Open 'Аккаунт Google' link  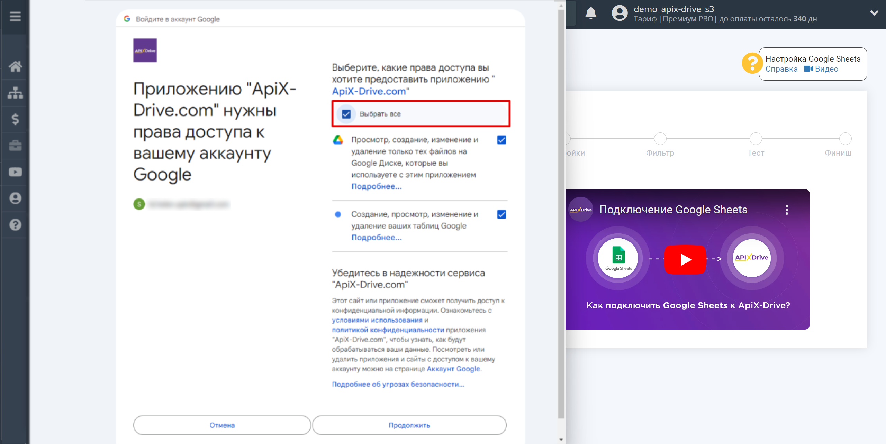(x=453, y=369)
